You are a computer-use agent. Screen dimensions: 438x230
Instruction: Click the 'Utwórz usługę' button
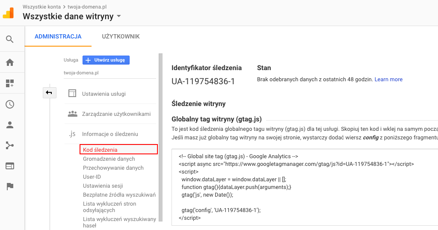(106, 60)
